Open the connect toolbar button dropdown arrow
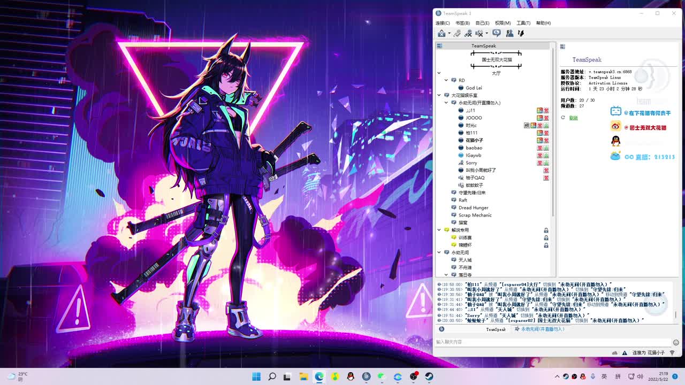This screenshot has height=385, width=685. click(x=449, y=34)
